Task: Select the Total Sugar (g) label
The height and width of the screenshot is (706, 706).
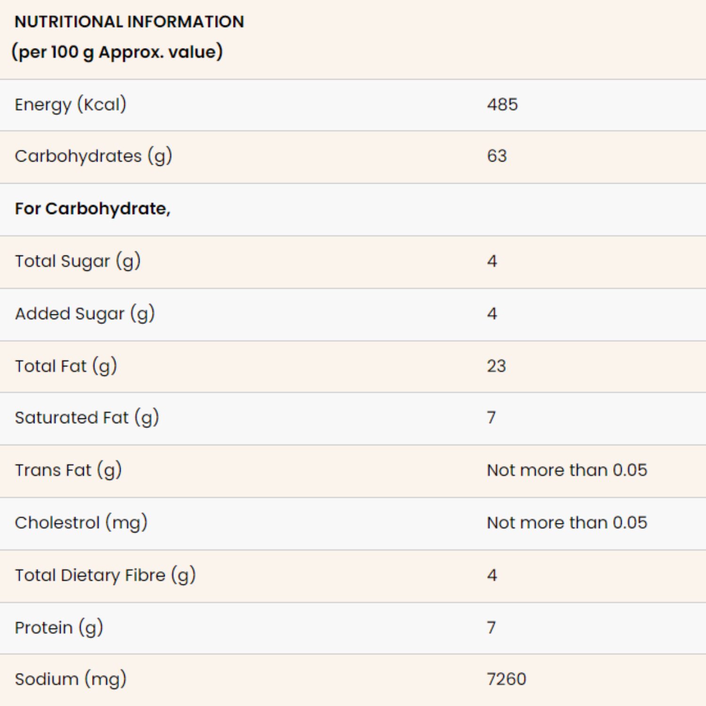Action: click(x=78, y=261)
